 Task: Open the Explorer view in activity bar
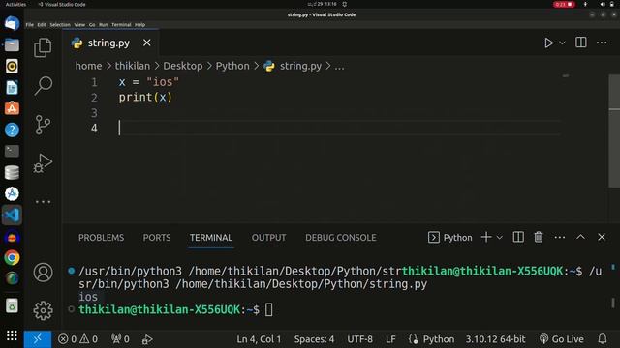43,47
